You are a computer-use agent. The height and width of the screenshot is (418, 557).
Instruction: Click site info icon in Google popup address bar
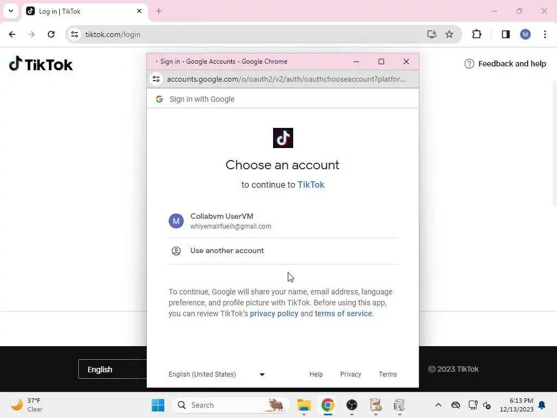[156, 79]
